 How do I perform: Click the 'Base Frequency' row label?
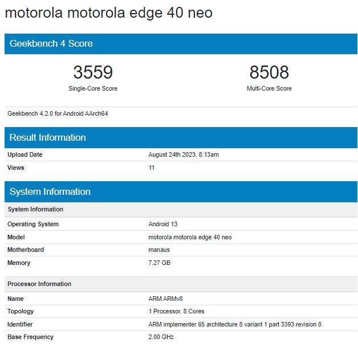[30, 337]
